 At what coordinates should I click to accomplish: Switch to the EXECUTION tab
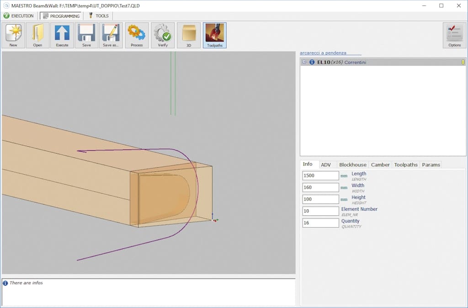19,16
